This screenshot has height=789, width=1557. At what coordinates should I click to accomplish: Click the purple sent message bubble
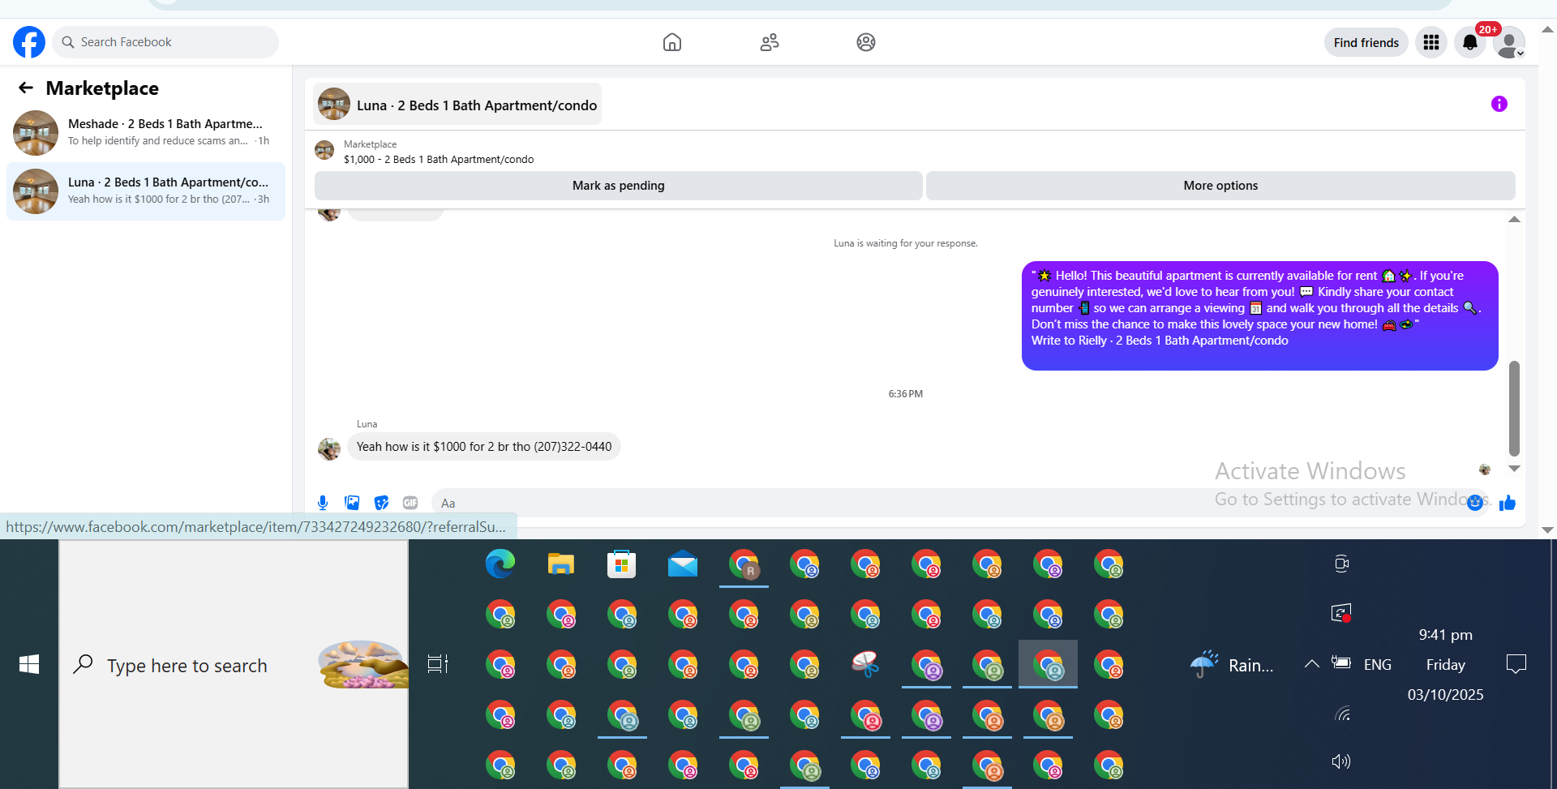(x=1259, y=315)
